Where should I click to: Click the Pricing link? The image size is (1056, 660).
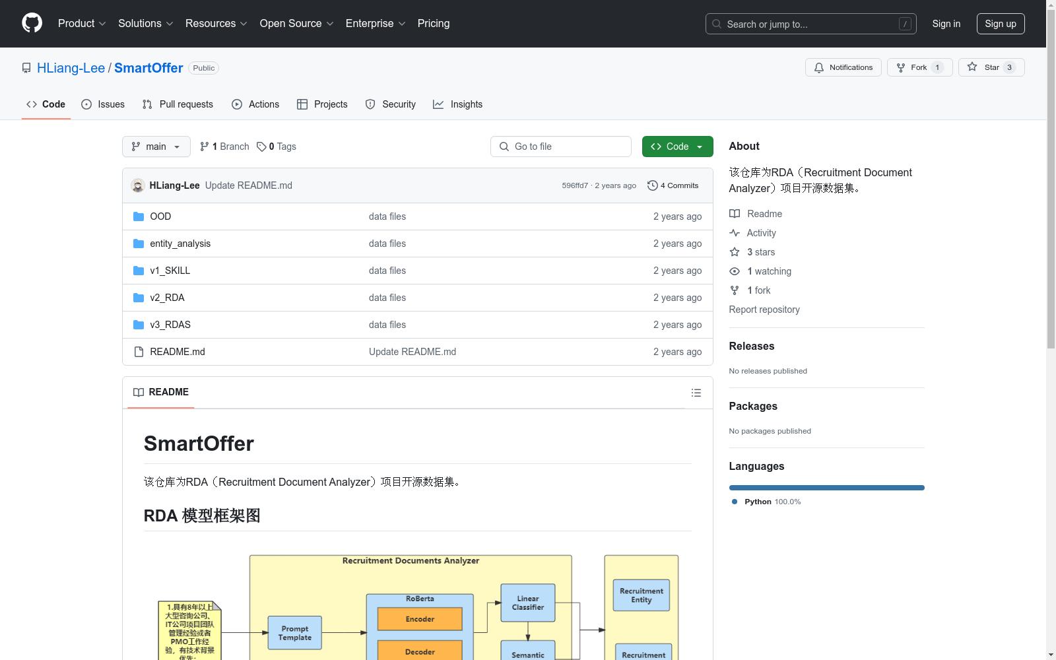point(434,24)
